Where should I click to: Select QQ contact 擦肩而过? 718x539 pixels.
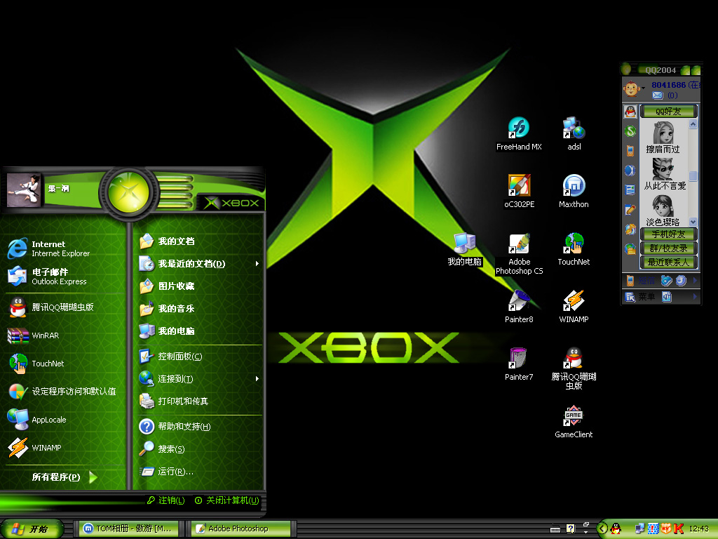[663, 138]
